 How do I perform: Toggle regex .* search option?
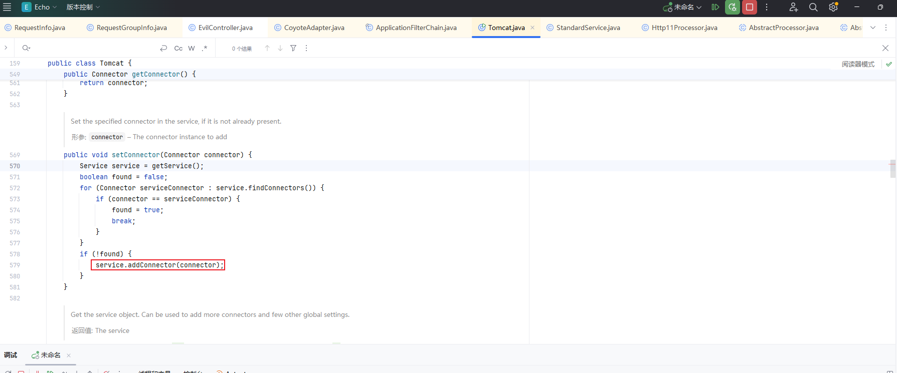(x=205, y=48)
